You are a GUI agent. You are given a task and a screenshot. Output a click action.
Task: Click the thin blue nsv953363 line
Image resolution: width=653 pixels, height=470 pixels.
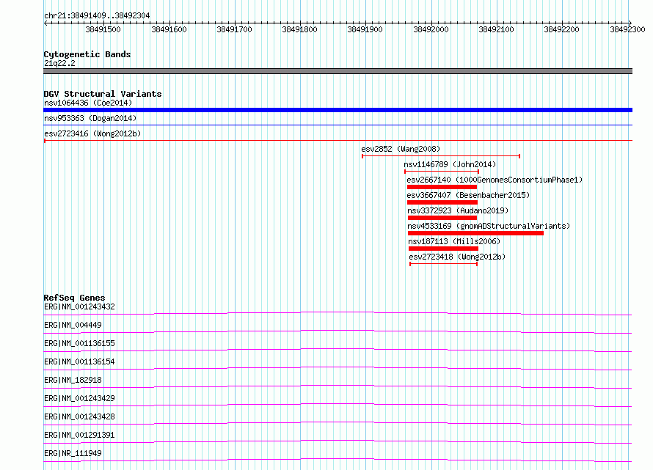coord(338,125)
